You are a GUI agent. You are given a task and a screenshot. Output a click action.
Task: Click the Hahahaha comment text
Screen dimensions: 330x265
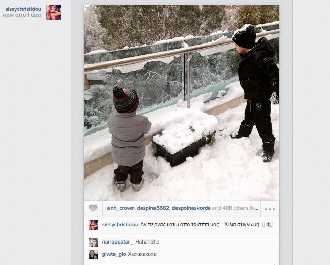(147, 242)
